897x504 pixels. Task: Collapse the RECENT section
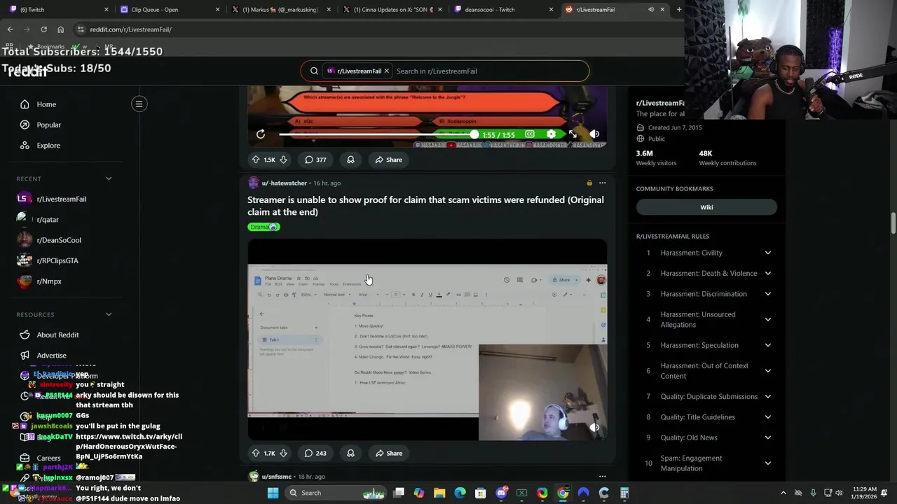click(109, 178)
